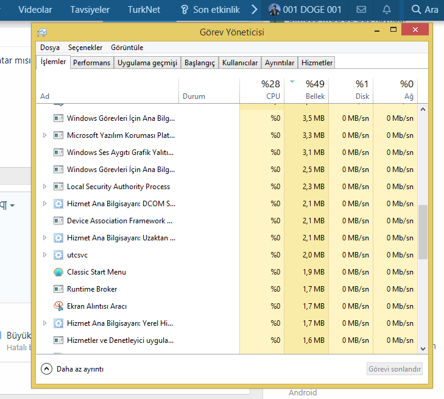Click the Local Security Authority Process icon
The height and width of the screenshot is (399, 444).
pyautogui.click(x=58, y=187)
